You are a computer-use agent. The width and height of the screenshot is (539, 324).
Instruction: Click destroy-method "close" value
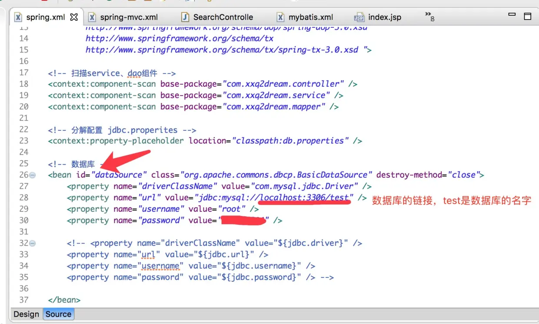(463, 175)
